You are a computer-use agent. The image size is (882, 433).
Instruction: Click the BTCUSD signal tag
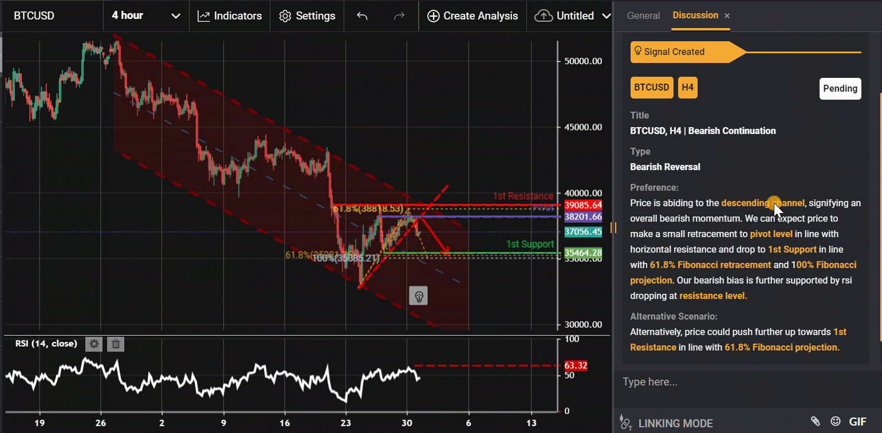pos(652,88)
